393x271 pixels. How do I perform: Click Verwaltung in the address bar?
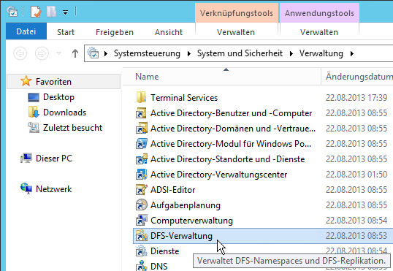click(x=321, y=53)
